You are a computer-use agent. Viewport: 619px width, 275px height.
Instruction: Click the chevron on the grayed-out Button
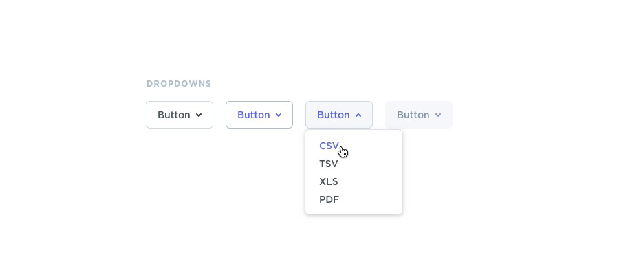tap(438, 115)
